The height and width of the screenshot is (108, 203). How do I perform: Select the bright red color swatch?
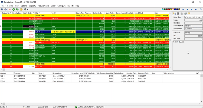pyautogui.click(x=169, y=9)
